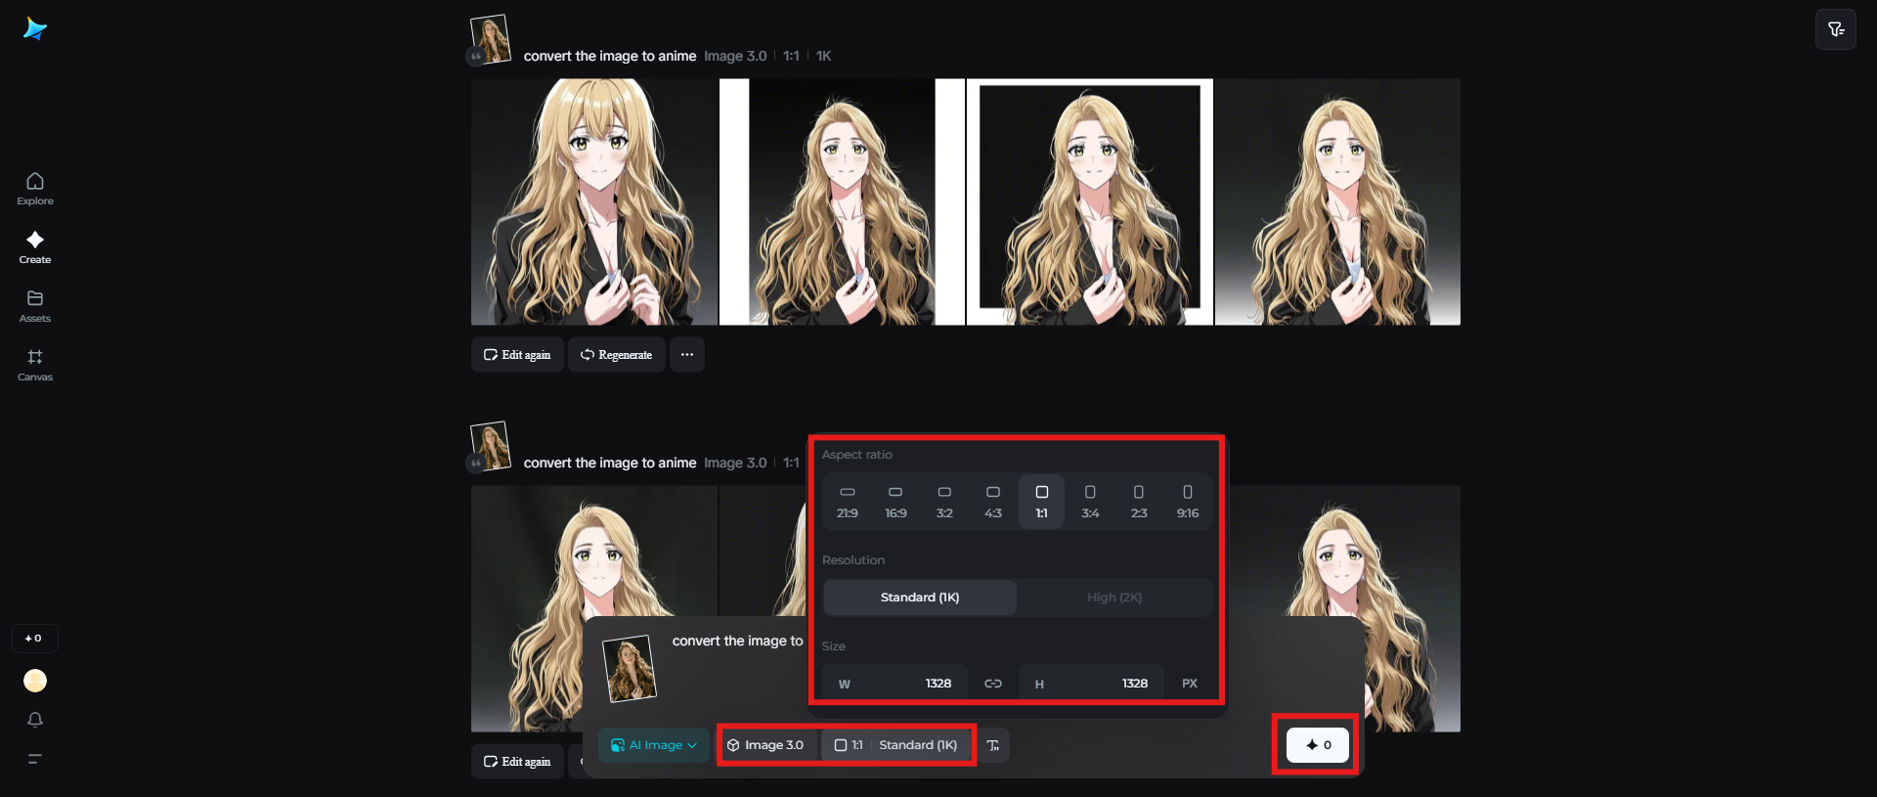The width and height of the screenshot is (1877, 797).
Task: Select the 3:4 aspect ratio
Action: coord(1090,502)
